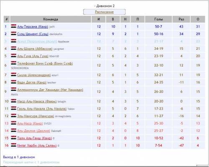Screen dimensions: 209x167
Task: Click the Команда column header
Action: coord(51,19)
